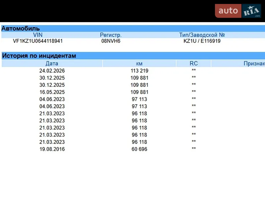The image size is (265, 198).
Task: Click the auto RIA logo
Action: (238, 11)
